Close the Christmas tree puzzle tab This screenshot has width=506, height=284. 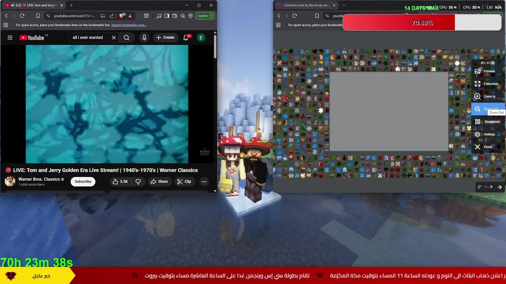334,5
